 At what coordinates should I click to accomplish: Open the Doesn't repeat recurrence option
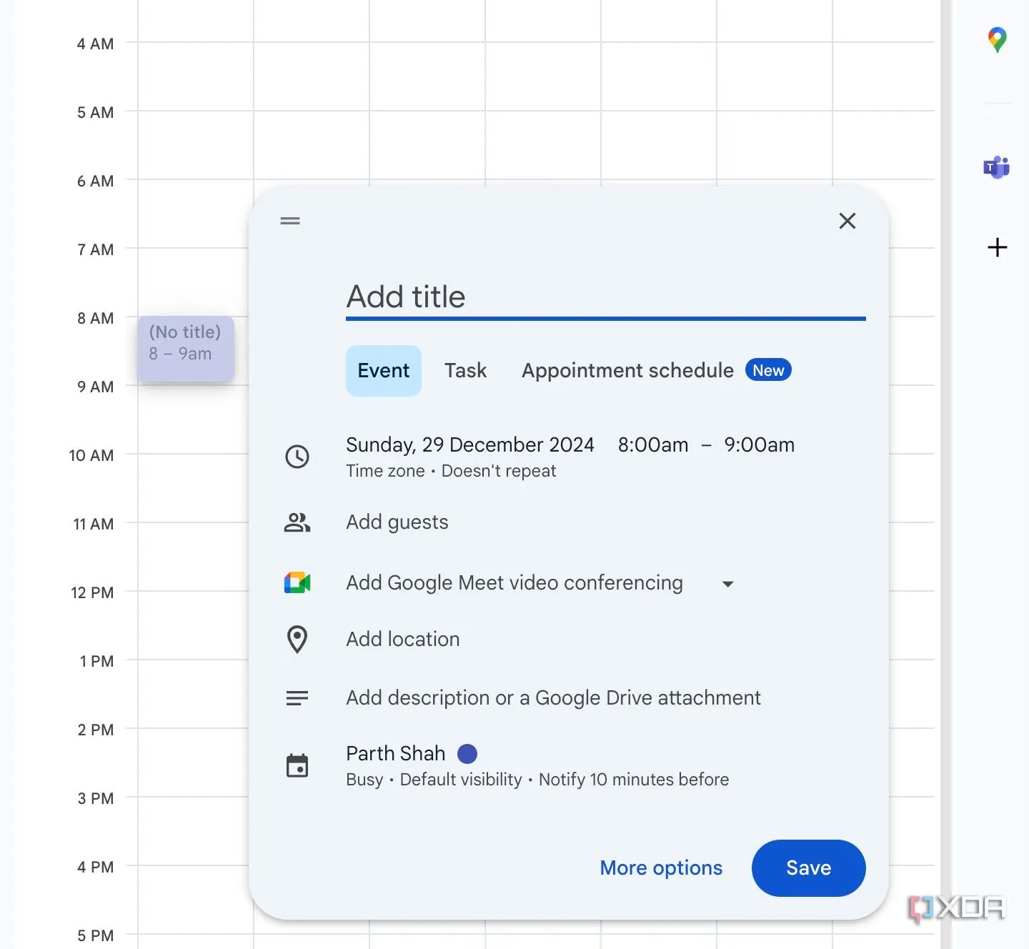coord(499,471)
